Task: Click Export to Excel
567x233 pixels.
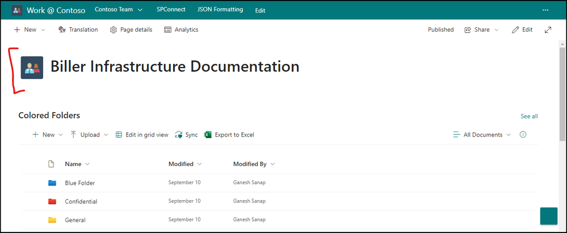Action: [x=229, y=135]
